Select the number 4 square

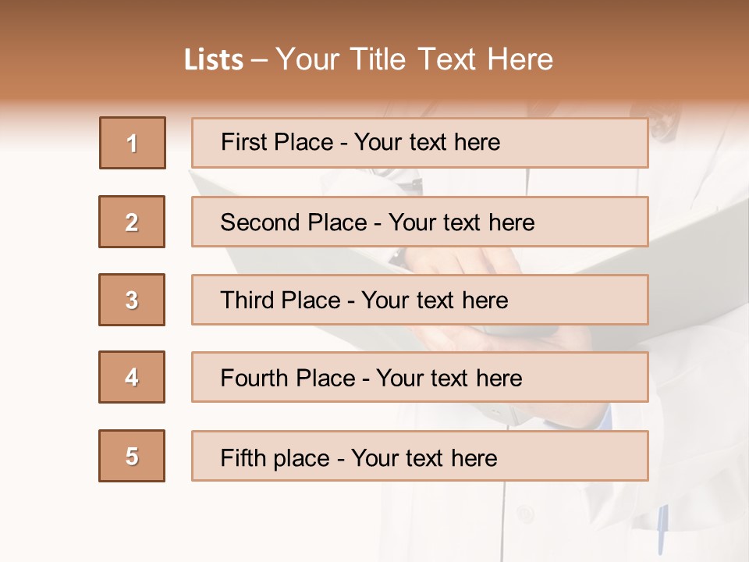132,377
